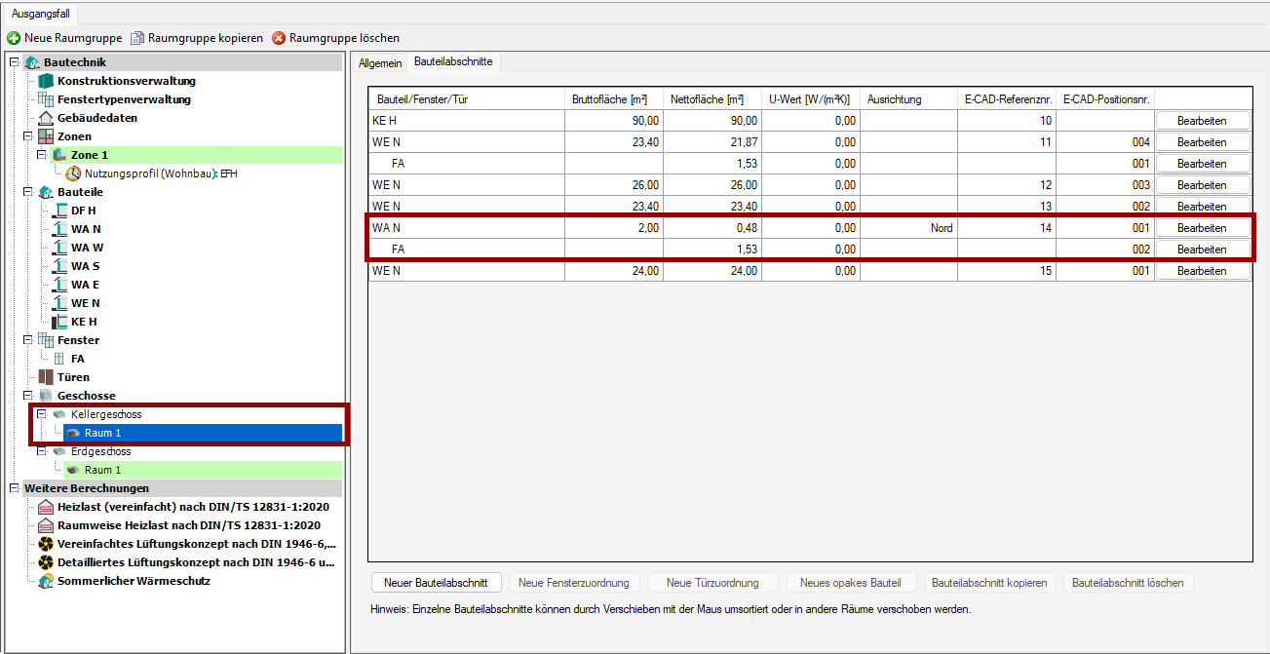Click the red Raumgruppe löschen icon
This screenshot has width=1270, height=654.
pos(279,38)
